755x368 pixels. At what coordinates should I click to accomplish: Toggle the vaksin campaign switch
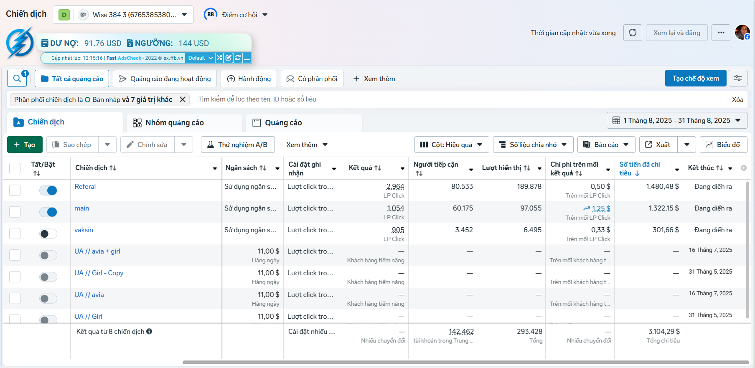(48, 234)
